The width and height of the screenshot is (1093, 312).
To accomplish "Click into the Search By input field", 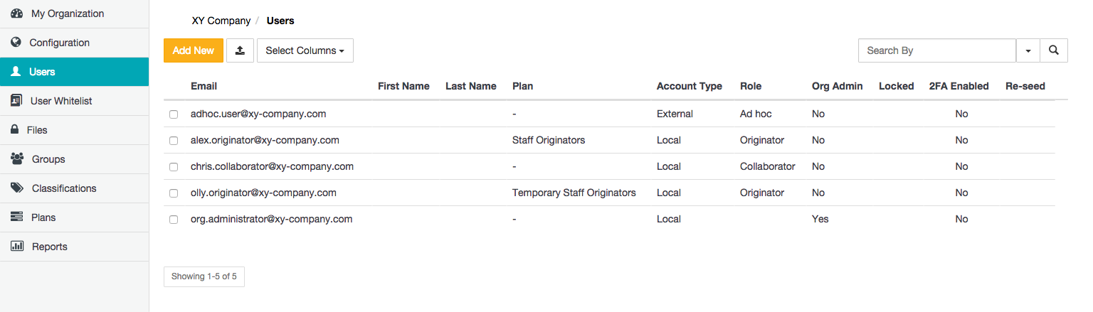I will coord(936,50).
